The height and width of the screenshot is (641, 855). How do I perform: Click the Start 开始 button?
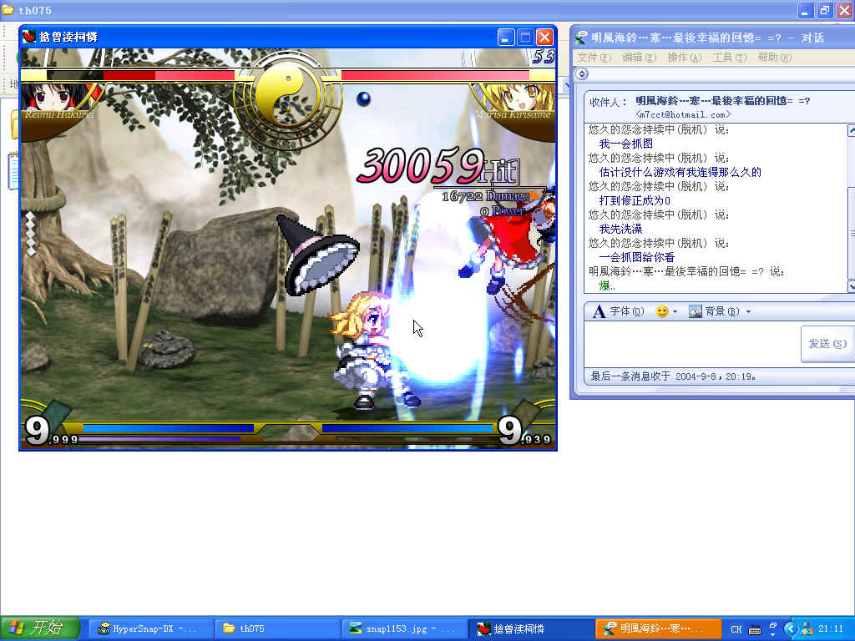pos(40,628)
